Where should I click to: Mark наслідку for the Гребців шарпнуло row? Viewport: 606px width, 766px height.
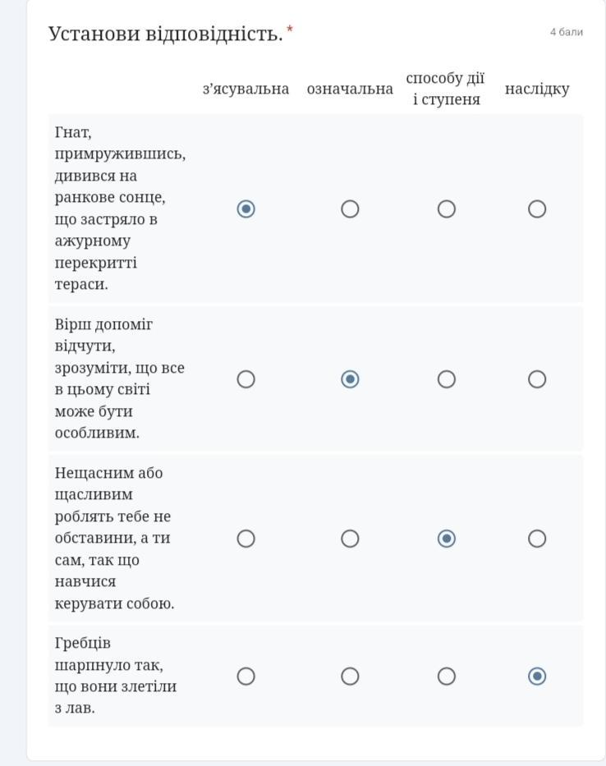tap(537, 677)
